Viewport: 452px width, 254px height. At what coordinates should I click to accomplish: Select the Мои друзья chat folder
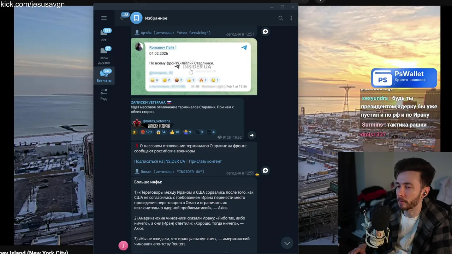coord(104,55)
